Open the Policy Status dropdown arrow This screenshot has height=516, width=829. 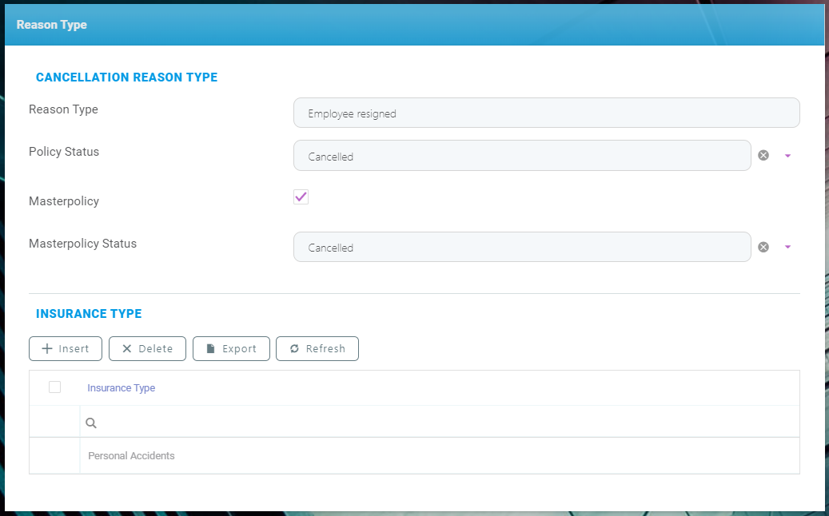pos(787,156)
